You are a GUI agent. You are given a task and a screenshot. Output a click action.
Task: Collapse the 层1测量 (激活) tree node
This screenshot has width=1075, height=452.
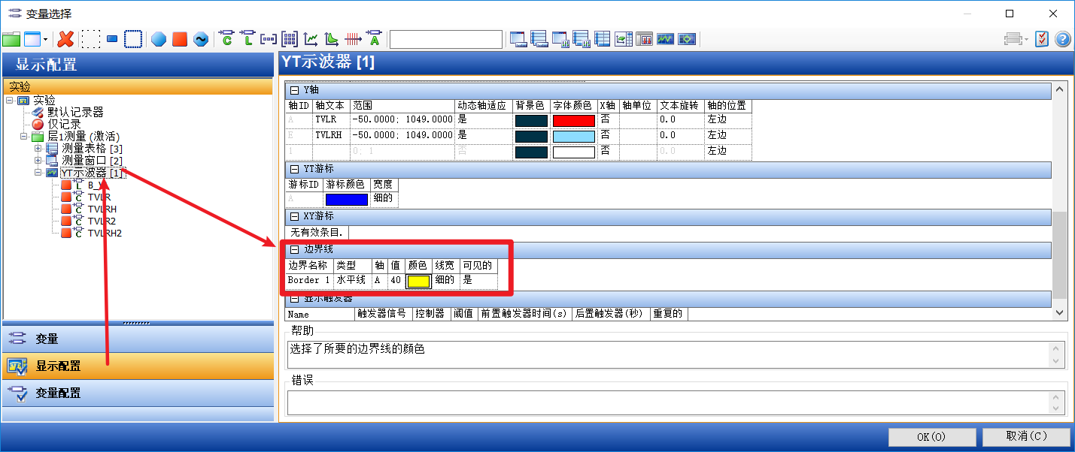coord(24,137)
